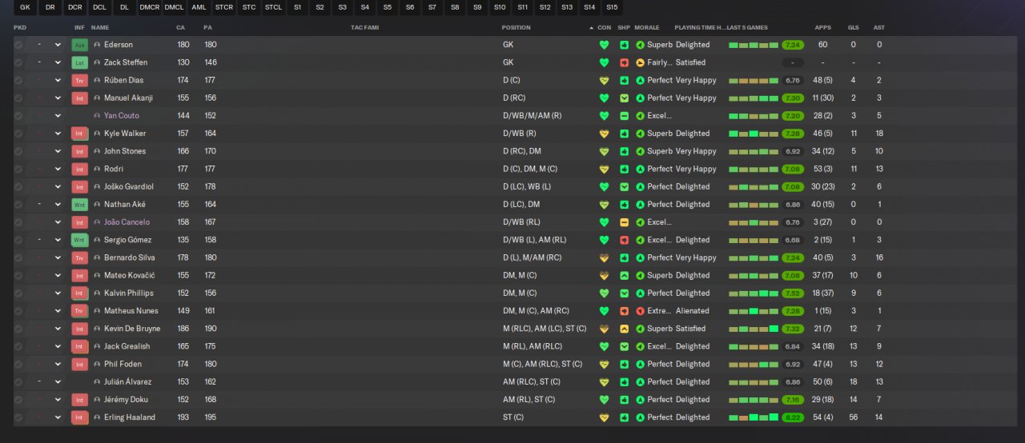Viewport: 1025px width, 443px height.
Task: Sort the table by the Position column
Action: [517, 27]
